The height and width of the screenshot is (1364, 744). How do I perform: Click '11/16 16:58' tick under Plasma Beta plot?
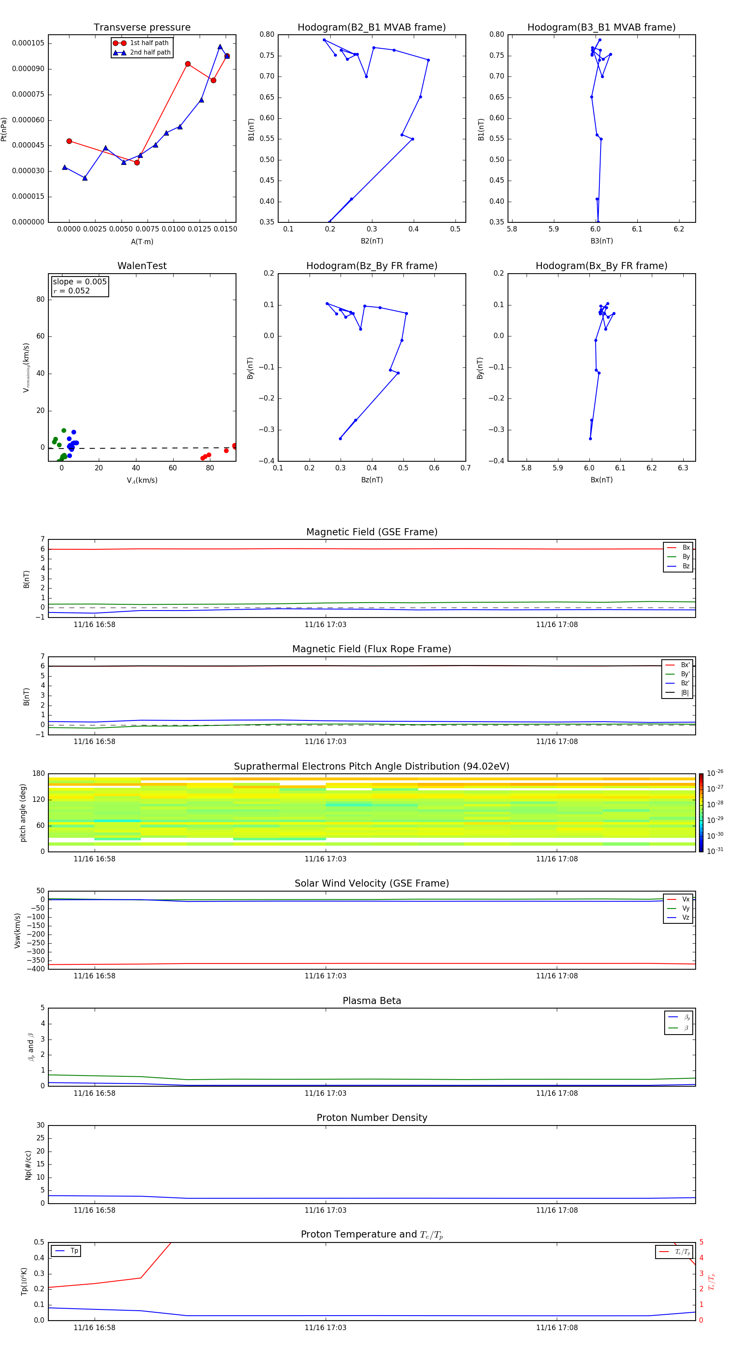pyautogui.click(x=94, y=1093)
